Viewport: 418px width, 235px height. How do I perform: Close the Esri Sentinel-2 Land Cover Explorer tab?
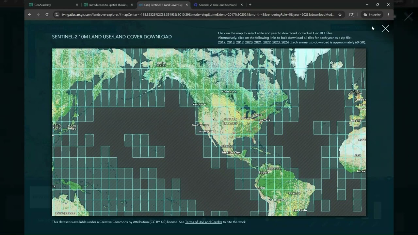pos(187,5)
